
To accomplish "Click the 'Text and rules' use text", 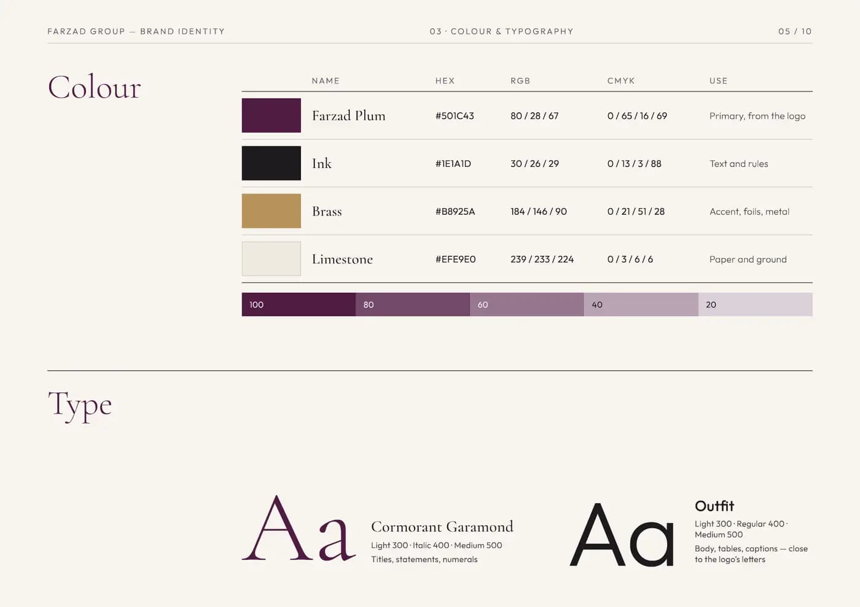I will click(739, 164).
